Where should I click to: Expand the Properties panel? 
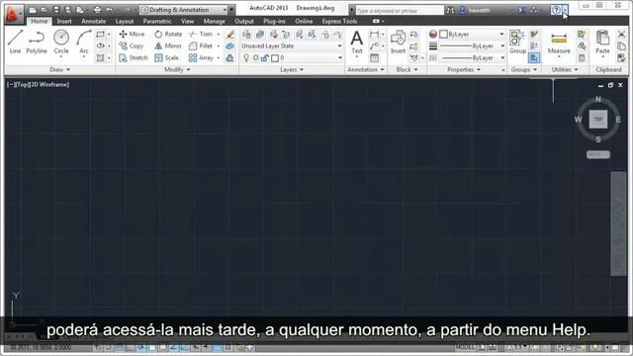[x=464, y=70]
